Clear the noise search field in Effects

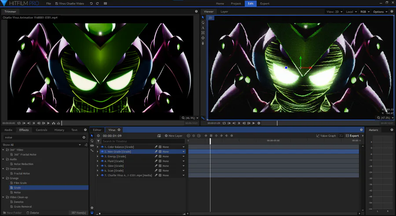coord(84,137)
